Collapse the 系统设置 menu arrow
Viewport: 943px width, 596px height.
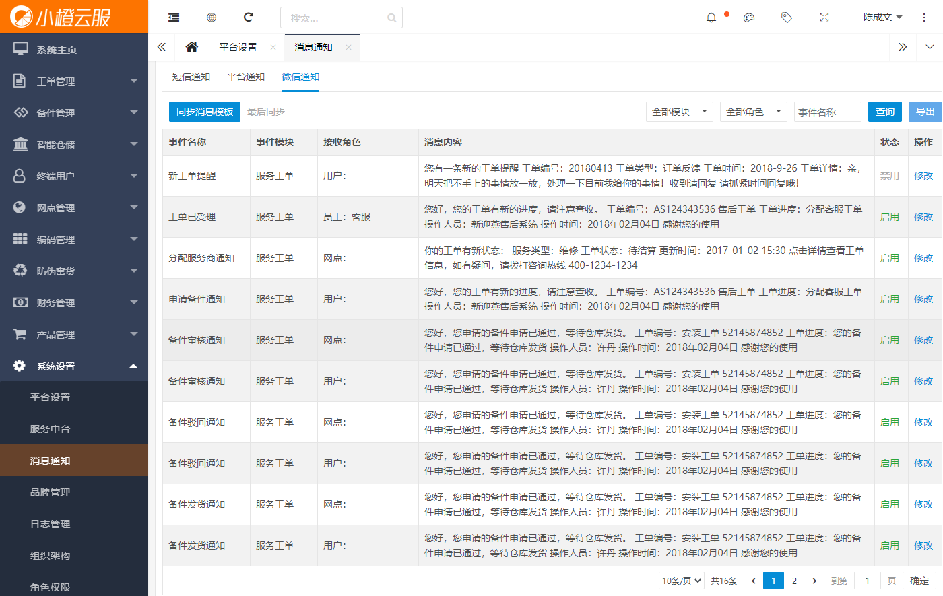coord(133,366)
